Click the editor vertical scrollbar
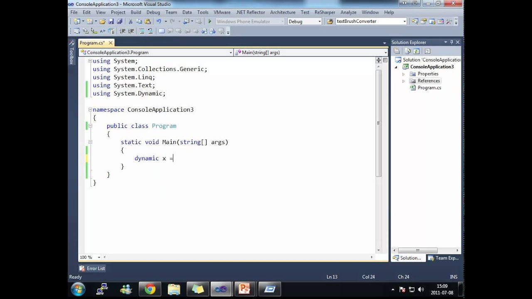Image resolution: width=532 pixels, height=299 pixels. [379, 123]
